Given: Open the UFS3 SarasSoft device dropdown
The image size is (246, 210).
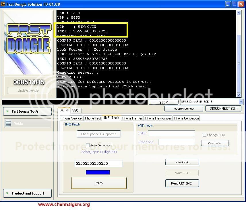Looking at the screenshot, I should pos(241,102).
